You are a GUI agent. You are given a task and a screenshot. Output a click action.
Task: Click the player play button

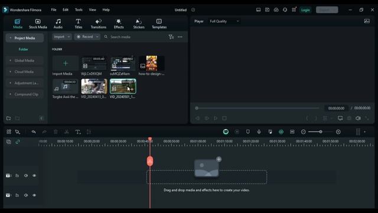point(216,118)
